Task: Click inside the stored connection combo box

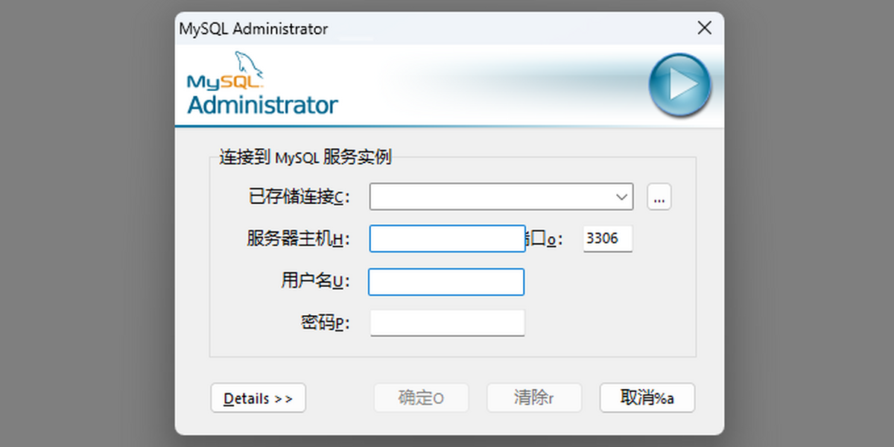Action: pos(492,197)
